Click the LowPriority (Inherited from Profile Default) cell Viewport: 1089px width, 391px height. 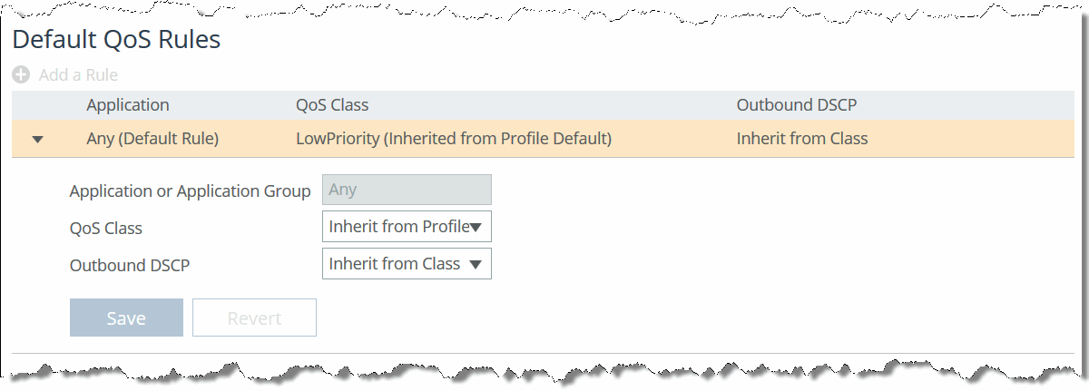(454, 139)
